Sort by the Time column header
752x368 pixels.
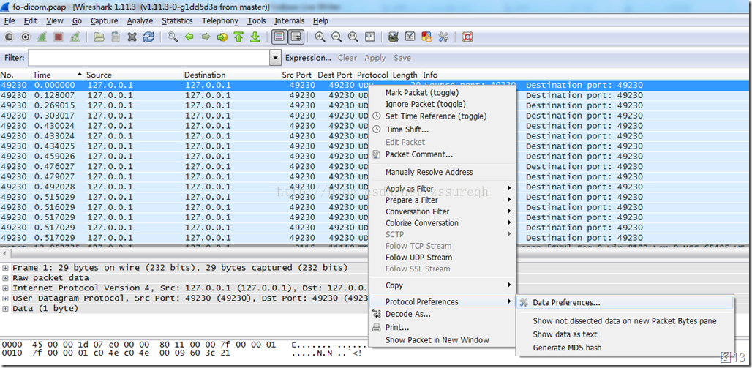pos(58,75)
